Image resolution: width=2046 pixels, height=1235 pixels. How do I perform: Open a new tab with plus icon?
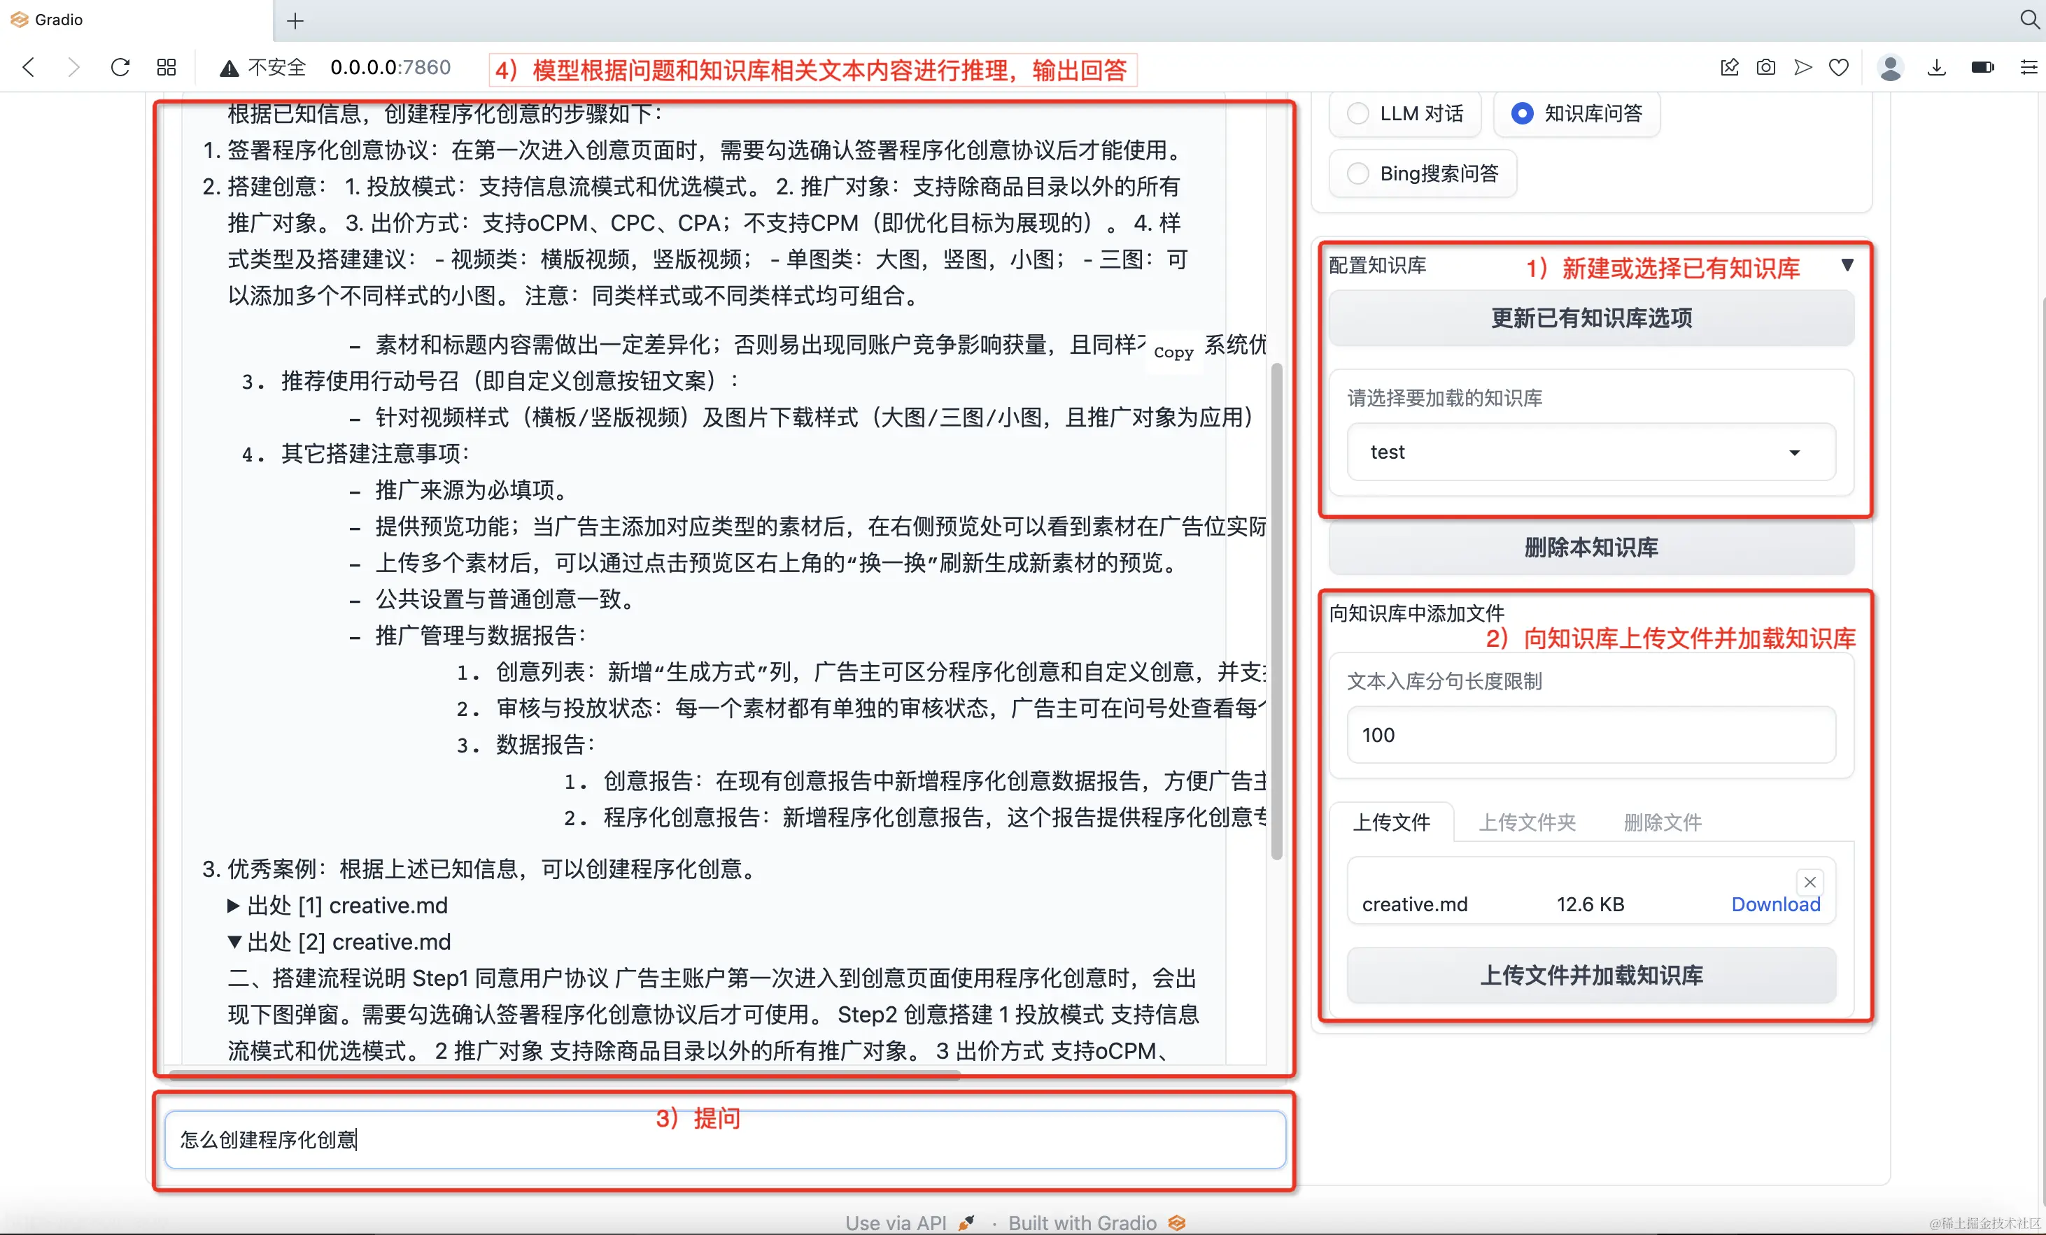coord(295,21)
